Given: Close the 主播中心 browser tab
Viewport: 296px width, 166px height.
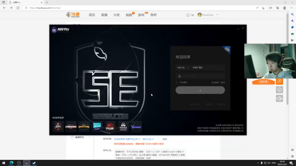Looking at the screenshot, I should (x=42, y=3).
